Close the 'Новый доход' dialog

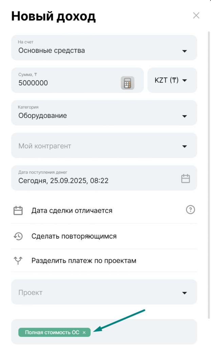(x=196, y=15)
